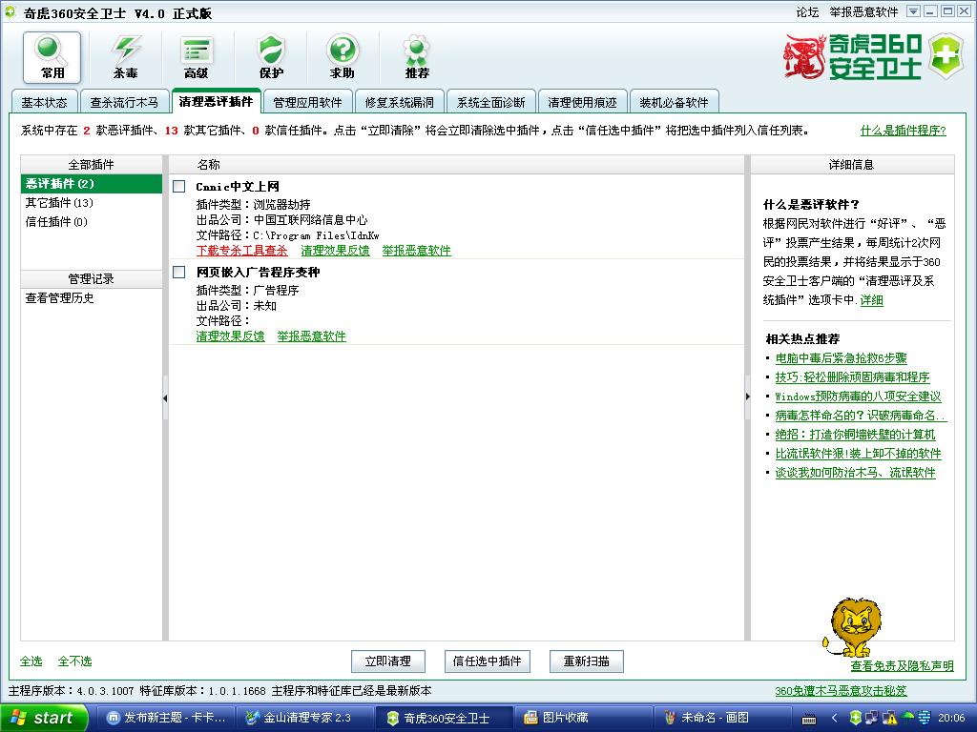Click the 全选 select-all link
The height and width of the screenshot is (732, 977).
click(x=31, y=661)
